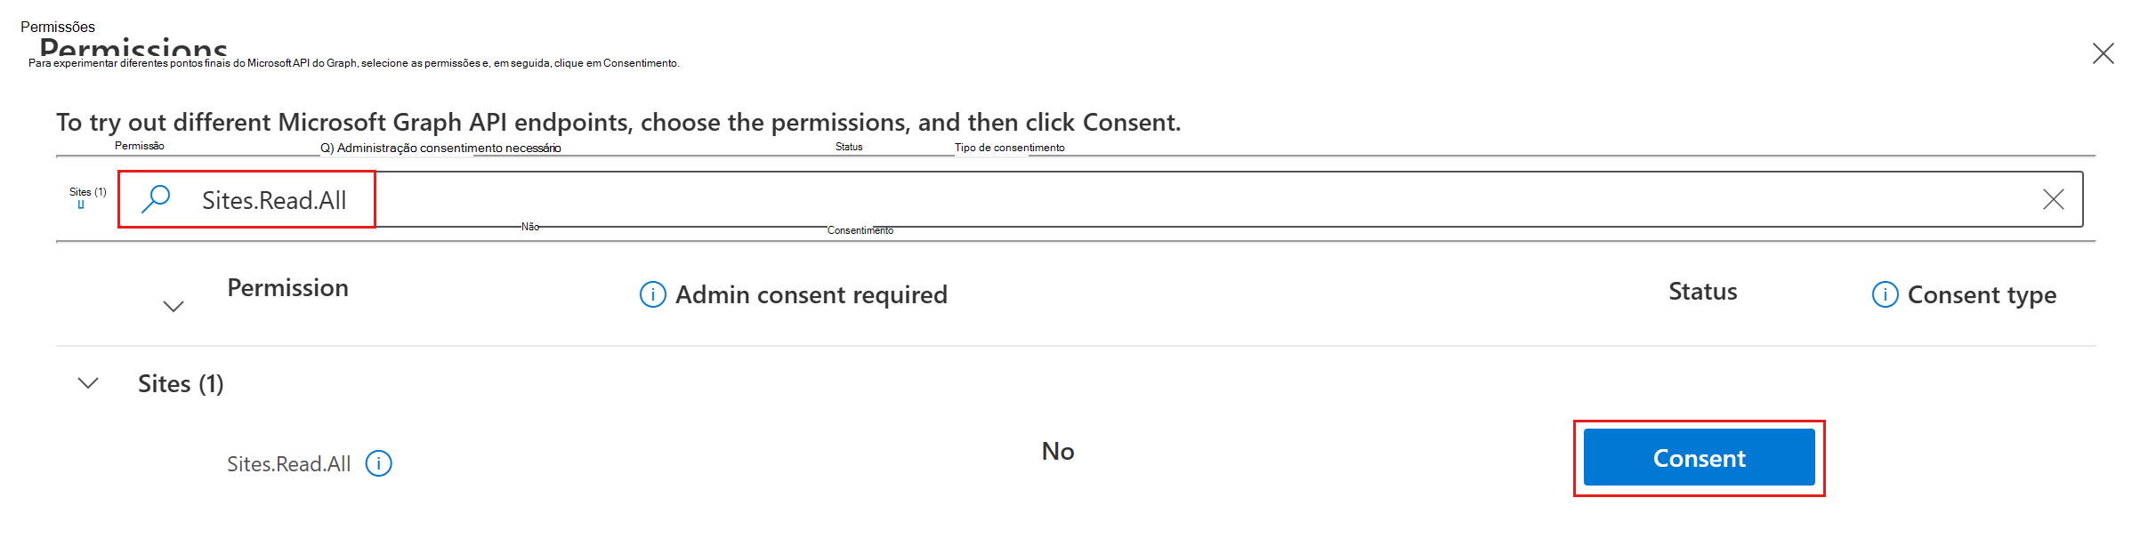
Task: Collapse the Sites (1) permission group
Action: [88, 383]
